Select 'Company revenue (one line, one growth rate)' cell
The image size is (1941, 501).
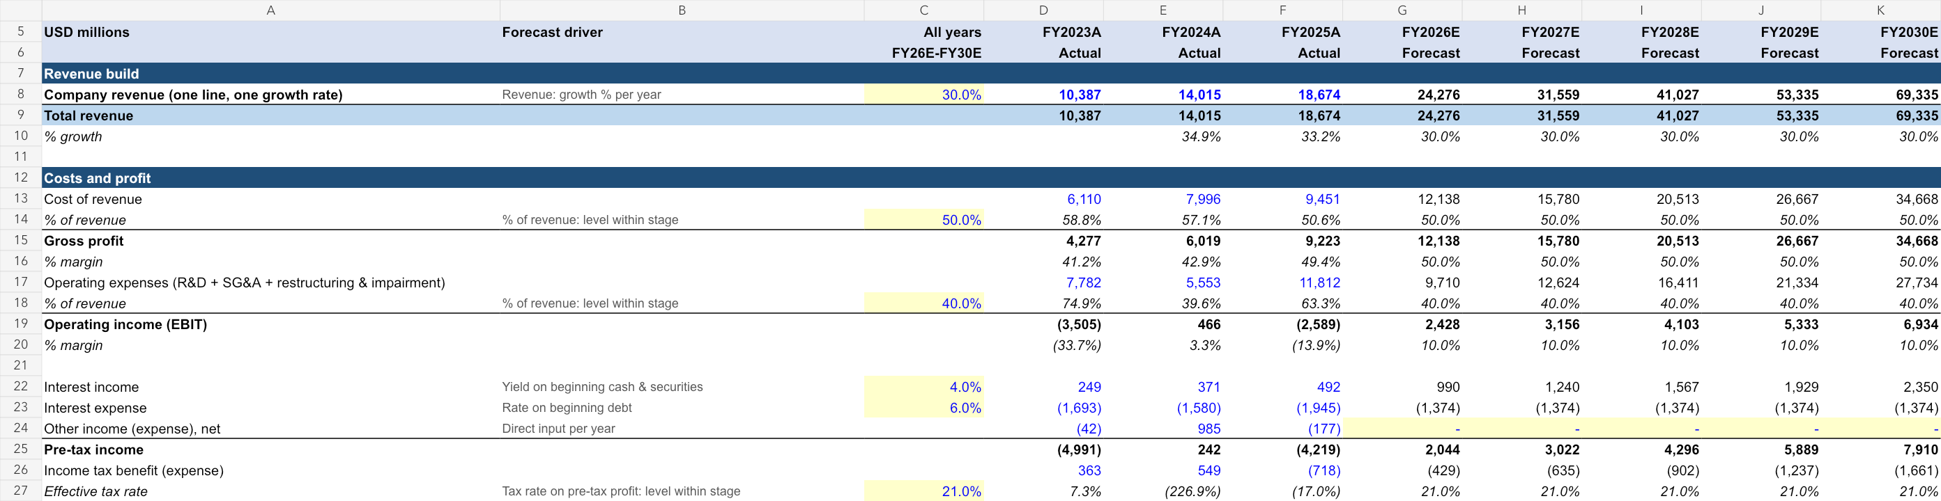coord(270,95)
